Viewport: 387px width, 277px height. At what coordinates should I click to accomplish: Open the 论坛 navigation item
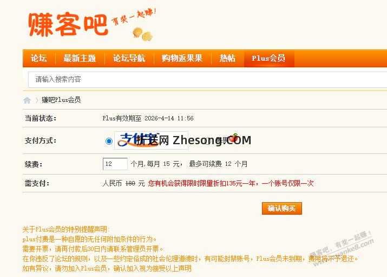click(x=39, y=59)
